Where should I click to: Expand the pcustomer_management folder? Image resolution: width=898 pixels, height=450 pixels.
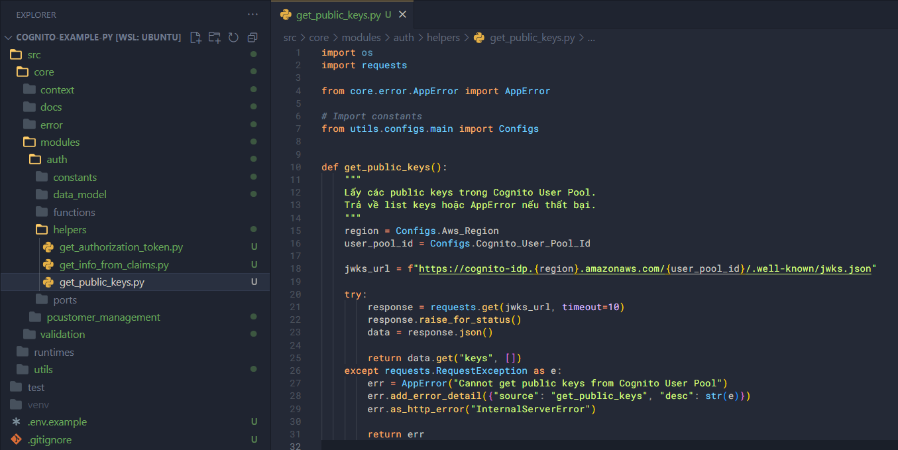pos(103,317)
